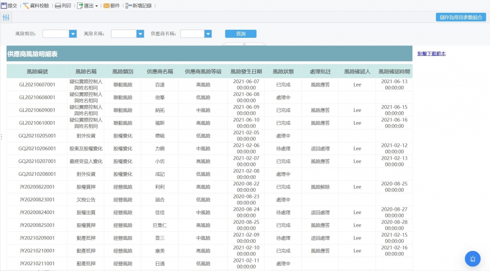Click 風險解除 remark in JY20200822001 row
The image size is (490, 271).
click(320, 187)
